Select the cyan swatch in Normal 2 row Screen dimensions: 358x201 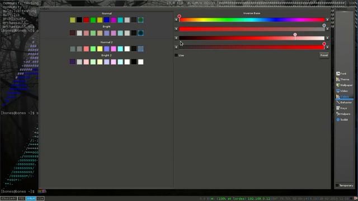coord(120,49)
